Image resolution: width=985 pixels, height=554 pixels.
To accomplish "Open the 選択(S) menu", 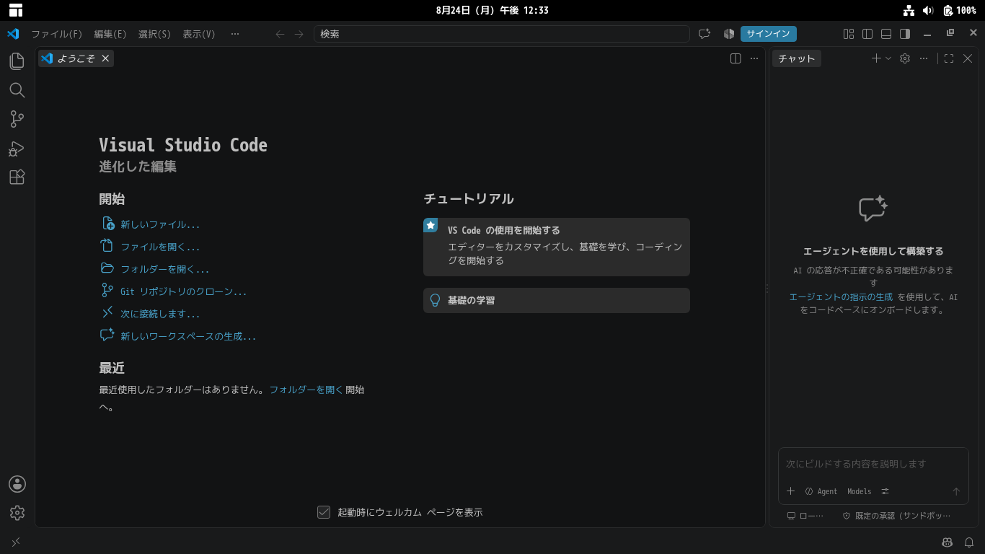I will pyautogui.click(x=155, y=34).
